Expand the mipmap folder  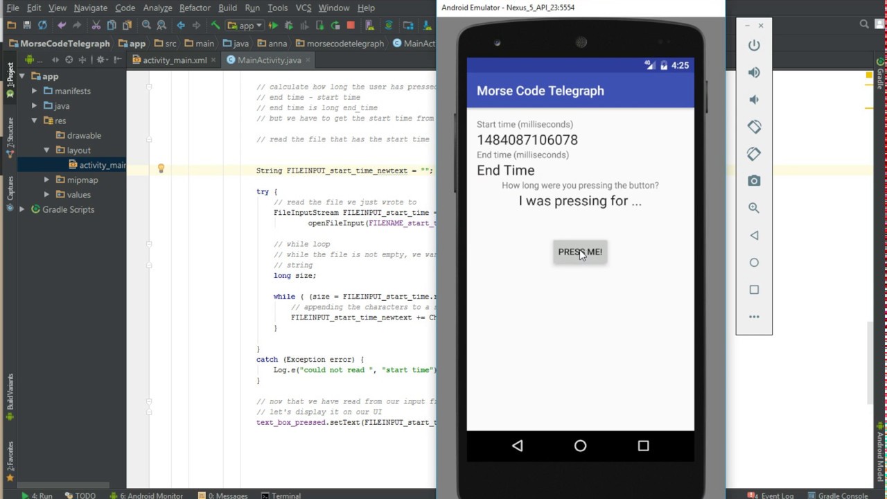46,180
